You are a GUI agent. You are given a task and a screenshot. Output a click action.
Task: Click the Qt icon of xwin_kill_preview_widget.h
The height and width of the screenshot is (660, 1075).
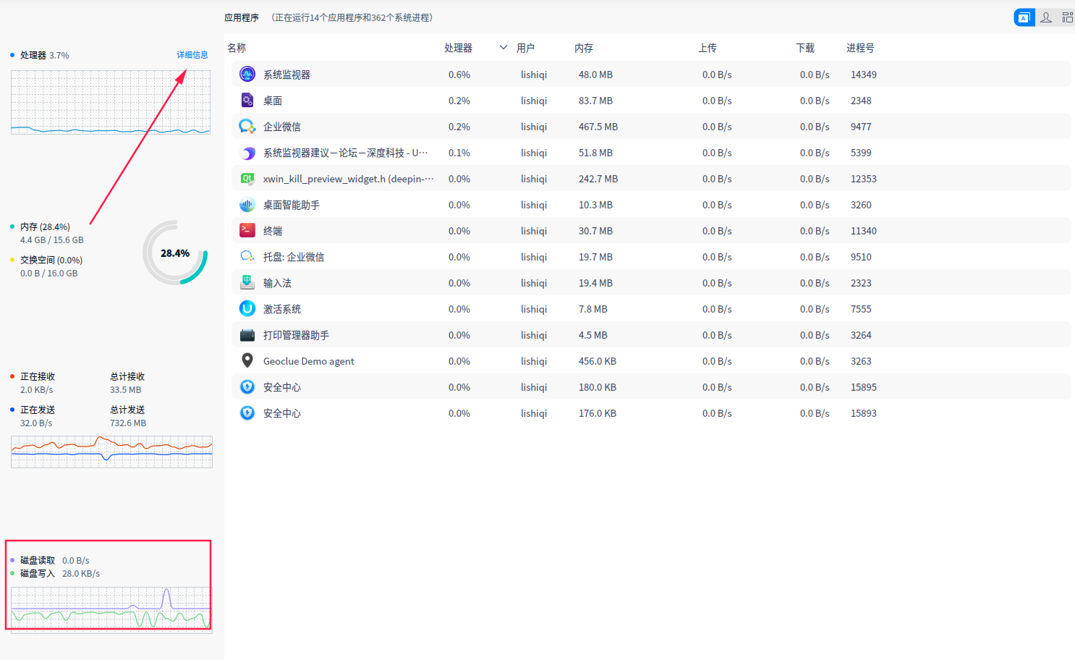coord(247,179)
